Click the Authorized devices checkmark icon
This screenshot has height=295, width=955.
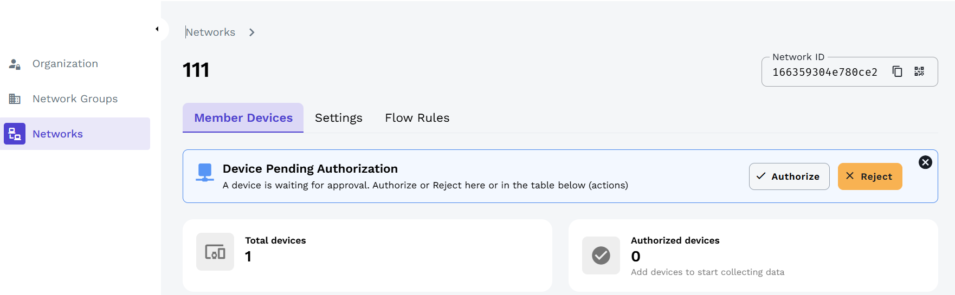[601, 255]
